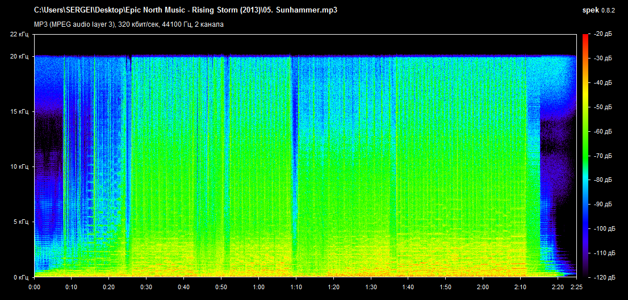This screenshot has width=628, height=300.
Task: Click the spek 0.8.2 version label
Action: [602, 11]
